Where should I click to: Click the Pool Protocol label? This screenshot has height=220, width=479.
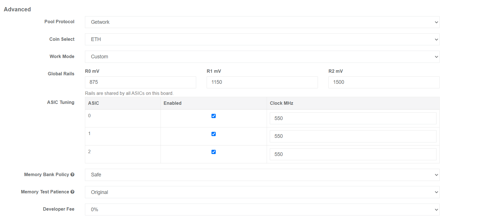click(59, 22)
